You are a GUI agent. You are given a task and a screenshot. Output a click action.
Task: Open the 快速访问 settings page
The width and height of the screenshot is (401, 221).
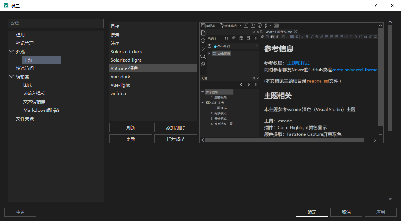(25, 68)
